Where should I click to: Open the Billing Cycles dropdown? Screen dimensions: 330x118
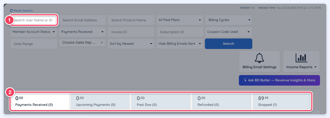click(x=229, y=20)
